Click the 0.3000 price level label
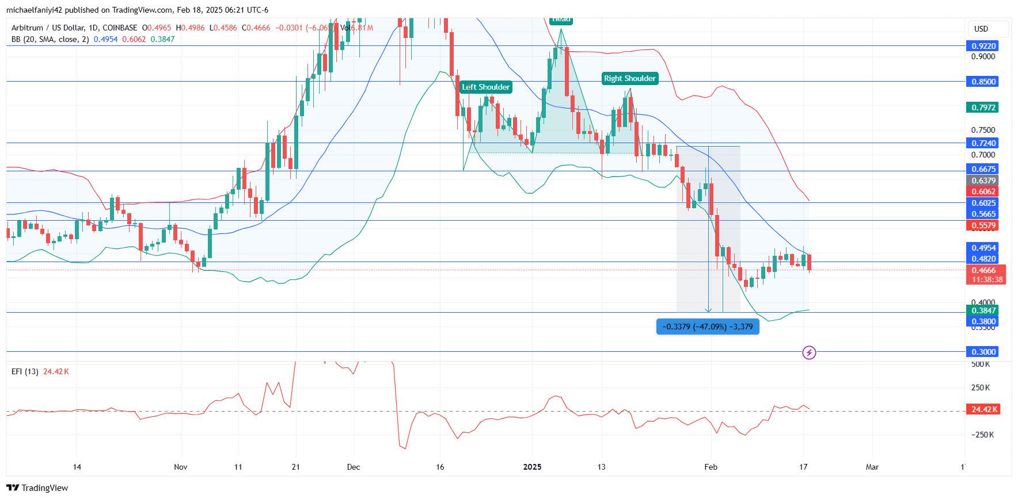Image resolution: width=1018 pixels, height=499 pixels. [982, 352]
